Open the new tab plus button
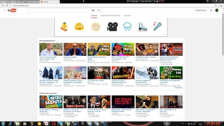224x126 pixels. [x=61, y=2]
